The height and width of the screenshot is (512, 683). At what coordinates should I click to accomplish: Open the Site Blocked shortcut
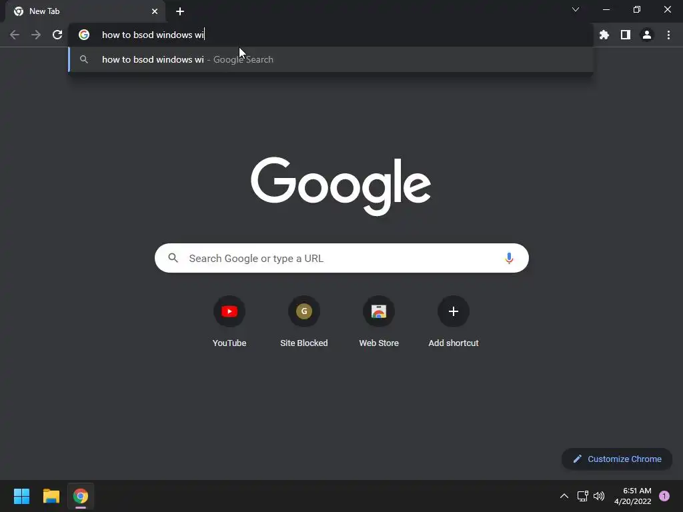(304, 322)
